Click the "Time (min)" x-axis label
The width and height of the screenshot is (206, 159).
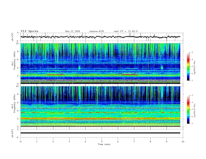pyautogui.click(x=104, y=144)
